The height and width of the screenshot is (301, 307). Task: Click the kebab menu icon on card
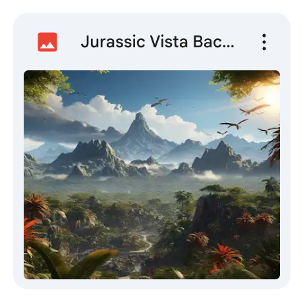[x=264, y=42]
